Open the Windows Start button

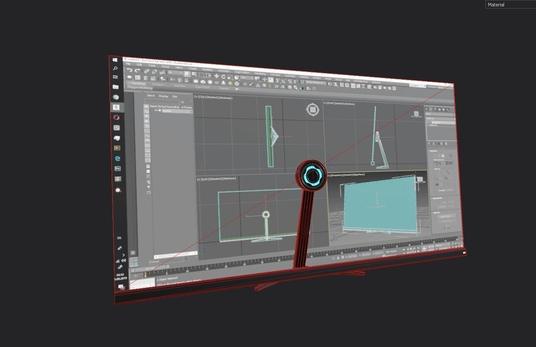click(x=115, y=59)
